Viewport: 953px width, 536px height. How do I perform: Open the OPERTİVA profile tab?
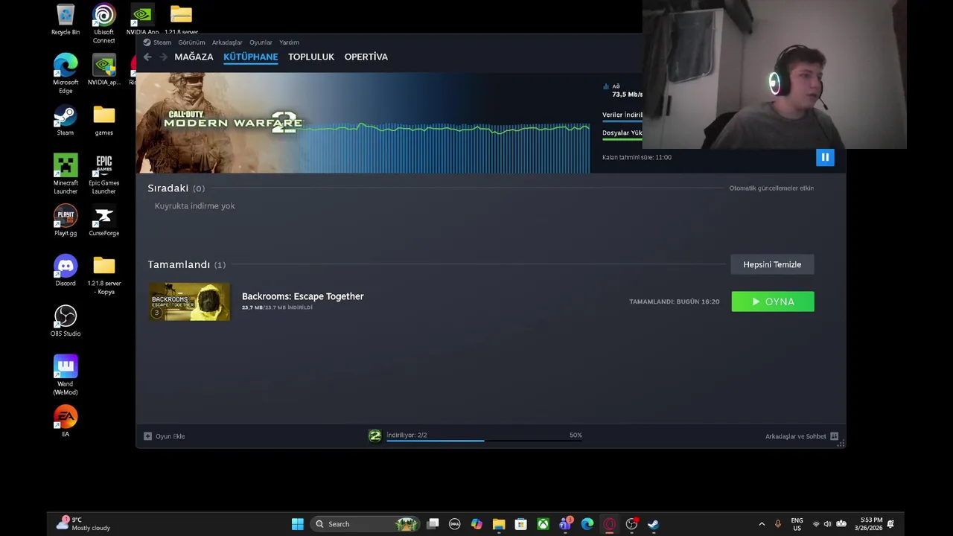pyautogui.click(x=366, y=57)
